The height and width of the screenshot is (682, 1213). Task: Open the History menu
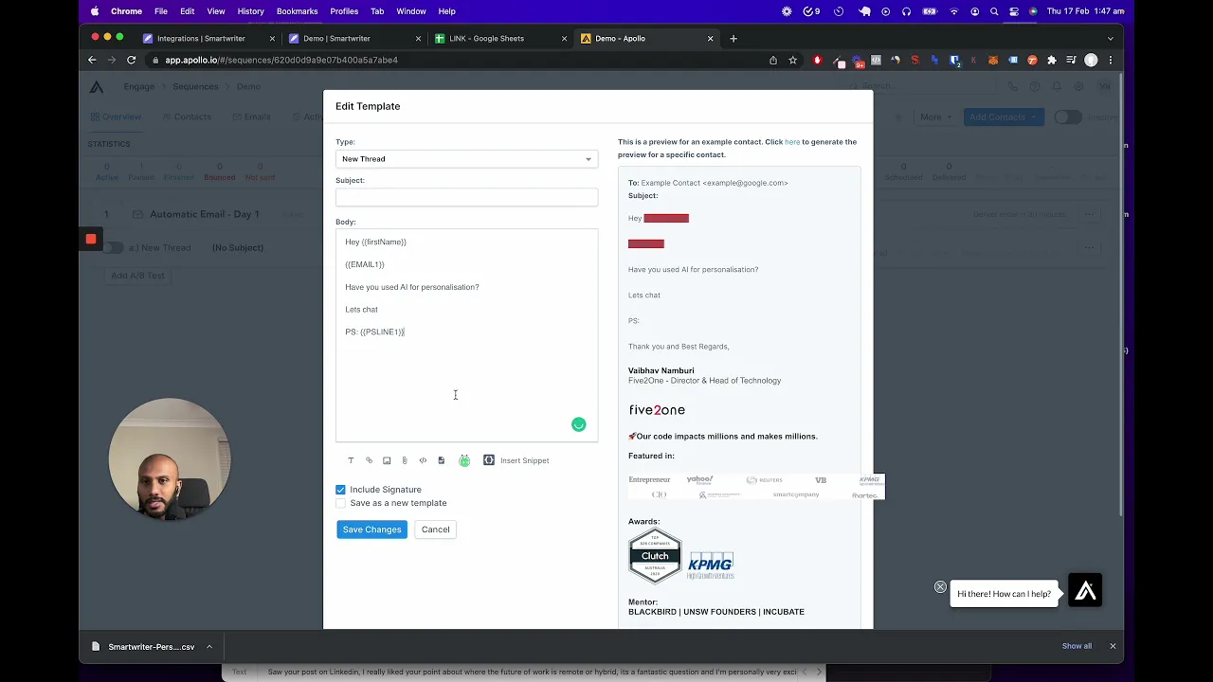pyautogui.click(x=250, y=11)
